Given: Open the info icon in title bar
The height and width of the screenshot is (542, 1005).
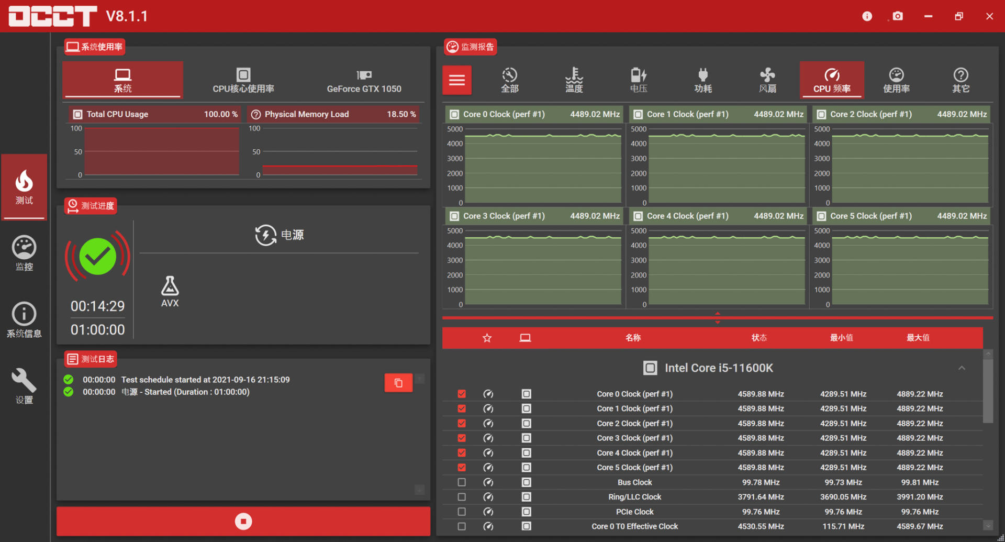Looking at the screenshot, I should coord(867,16).
